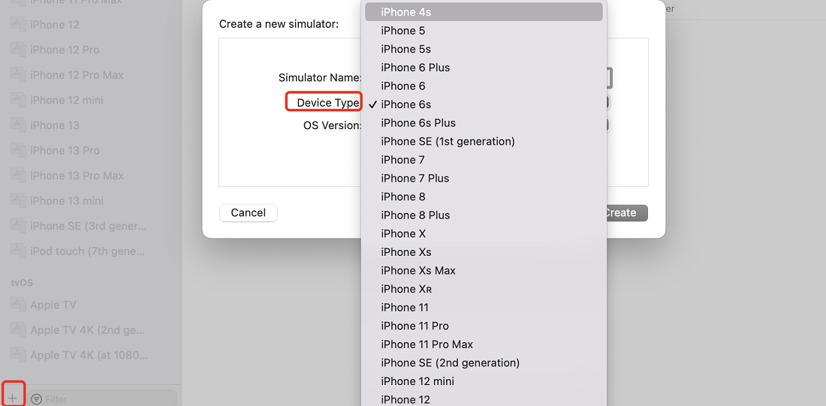Cancel the new simulator dialog
The width and height of the screenshot is (826, 406).
[x=248, y=212]
